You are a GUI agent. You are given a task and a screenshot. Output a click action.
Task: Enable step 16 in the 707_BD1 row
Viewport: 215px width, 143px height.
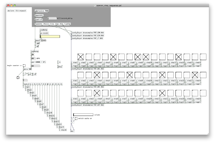(x=203, y=57)
